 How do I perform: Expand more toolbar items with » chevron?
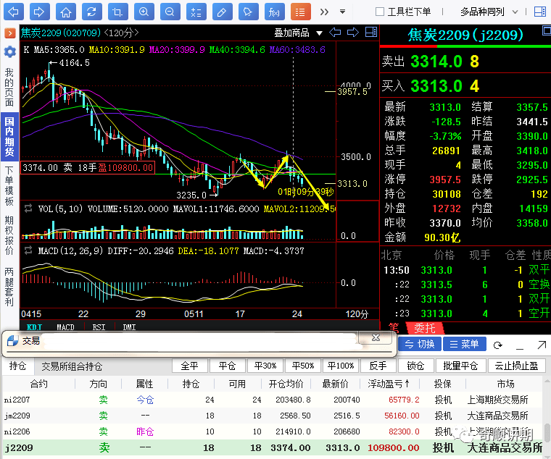[323, 12]
